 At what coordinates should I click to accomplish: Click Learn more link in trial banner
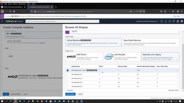point(177,16)
